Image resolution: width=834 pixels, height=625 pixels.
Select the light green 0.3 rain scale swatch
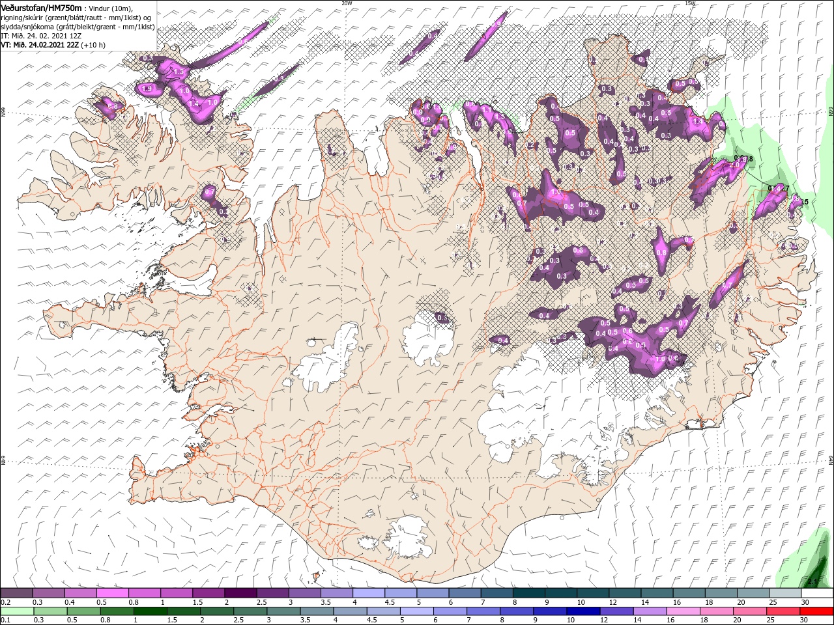click(x=50, y=611)
